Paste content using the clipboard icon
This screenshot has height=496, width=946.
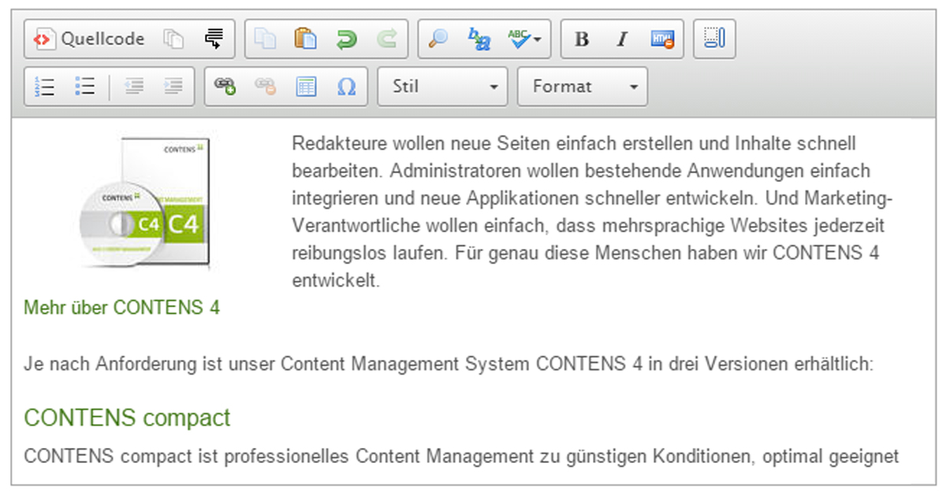click(305, 39)
